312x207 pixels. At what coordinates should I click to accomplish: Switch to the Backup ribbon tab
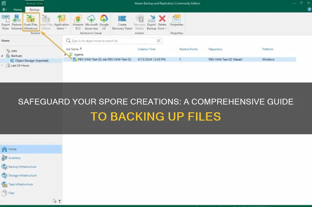34,9
